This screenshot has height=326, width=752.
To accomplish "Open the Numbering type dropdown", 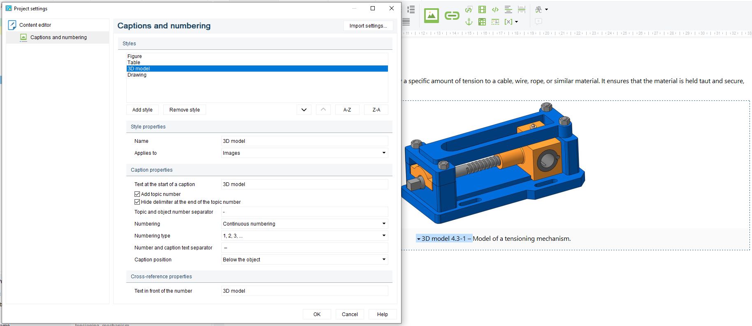I will click(304, 235).
